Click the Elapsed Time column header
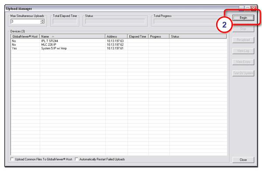The image size is (262, 171). [138, 36]
